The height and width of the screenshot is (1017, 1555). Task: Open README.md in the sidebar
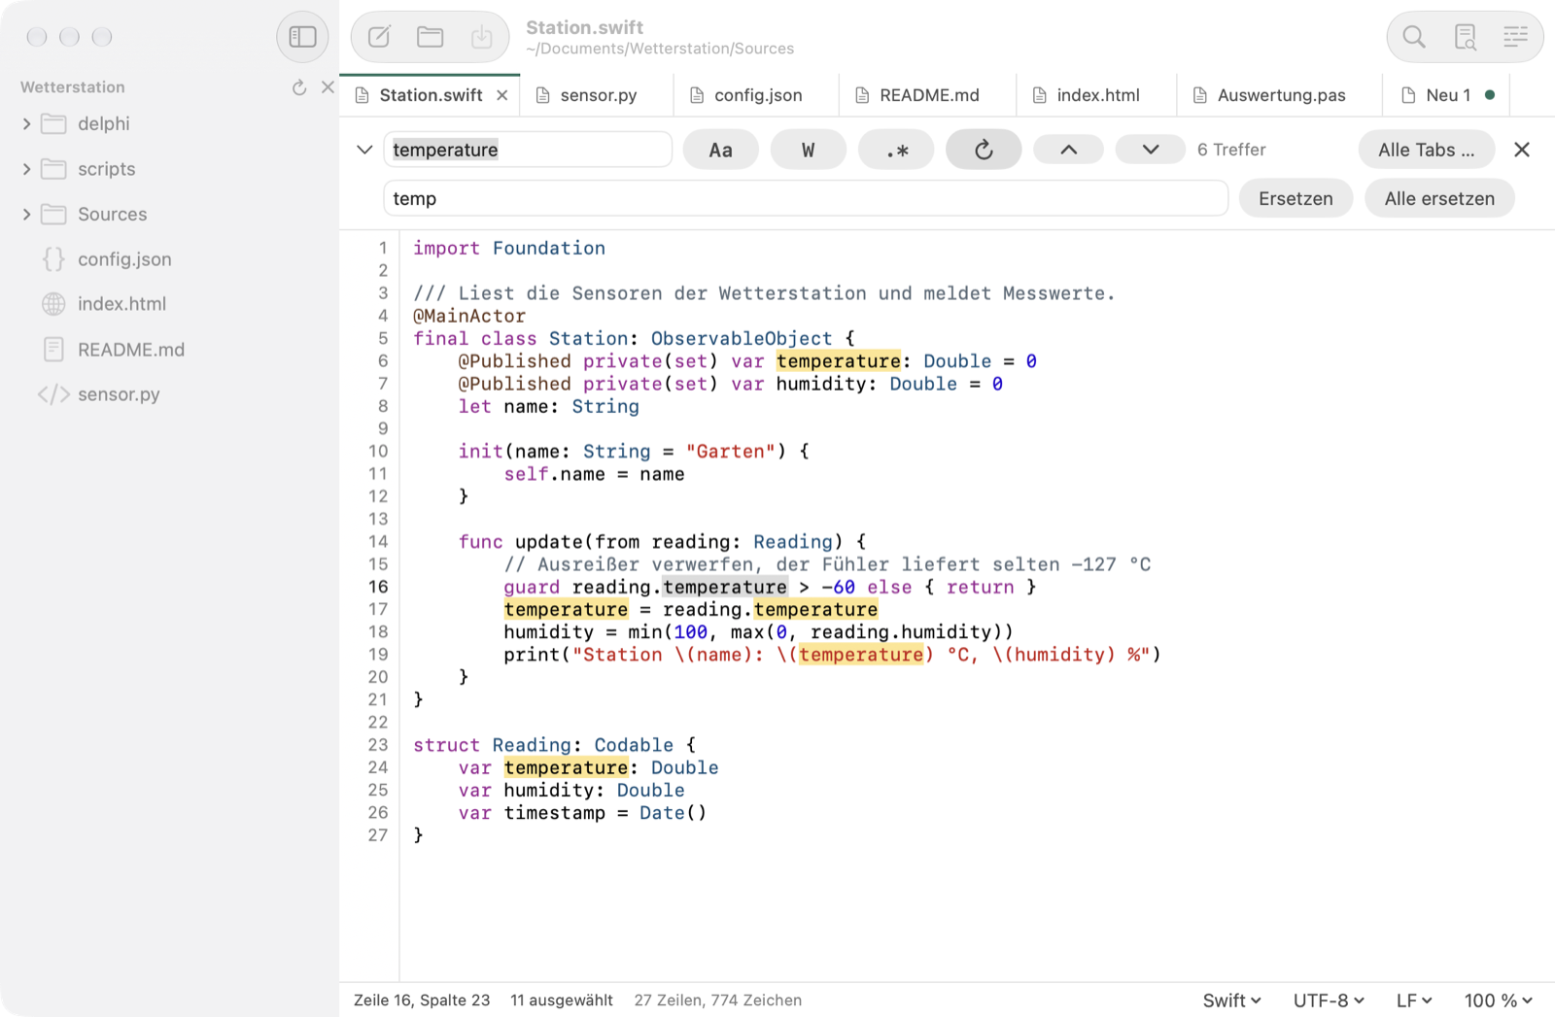coord(131,350)
